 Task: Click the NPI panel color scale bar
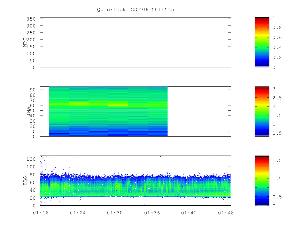(x=262, y=42)
